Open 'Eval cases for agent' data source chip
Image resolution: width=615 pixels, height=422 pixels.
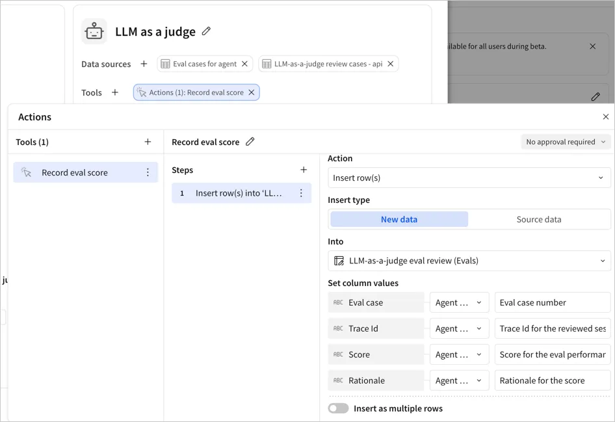click(x=205, y=64)
